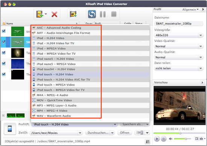
Task: Choose MP3 - MPEG Layer-3 Audio
Action: pos(90,105)
